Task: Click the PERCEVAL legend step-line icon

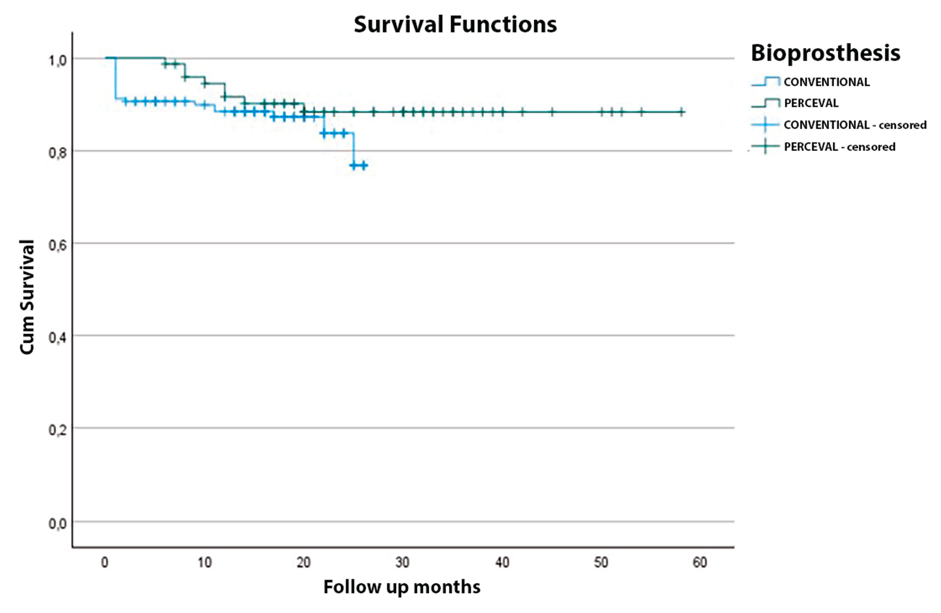Action: 765,103
